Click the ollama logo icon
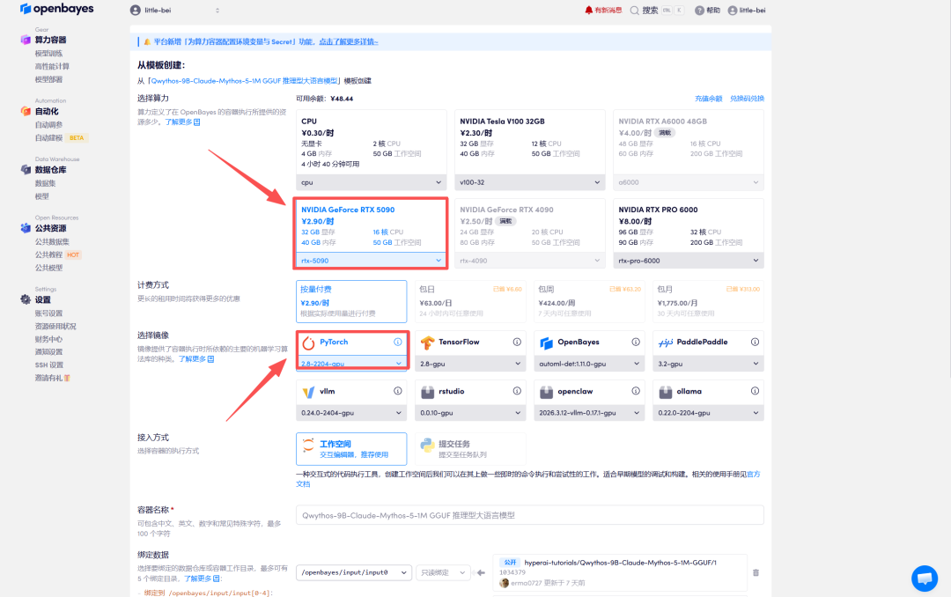Image resolution: width=951 pixels, height=597 pixels. [666, 392]
